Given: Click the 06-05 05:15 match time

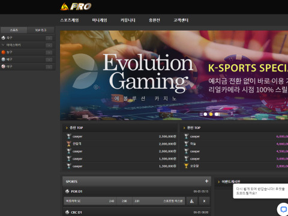Looking at the screenshot, I should pos(201,191).
